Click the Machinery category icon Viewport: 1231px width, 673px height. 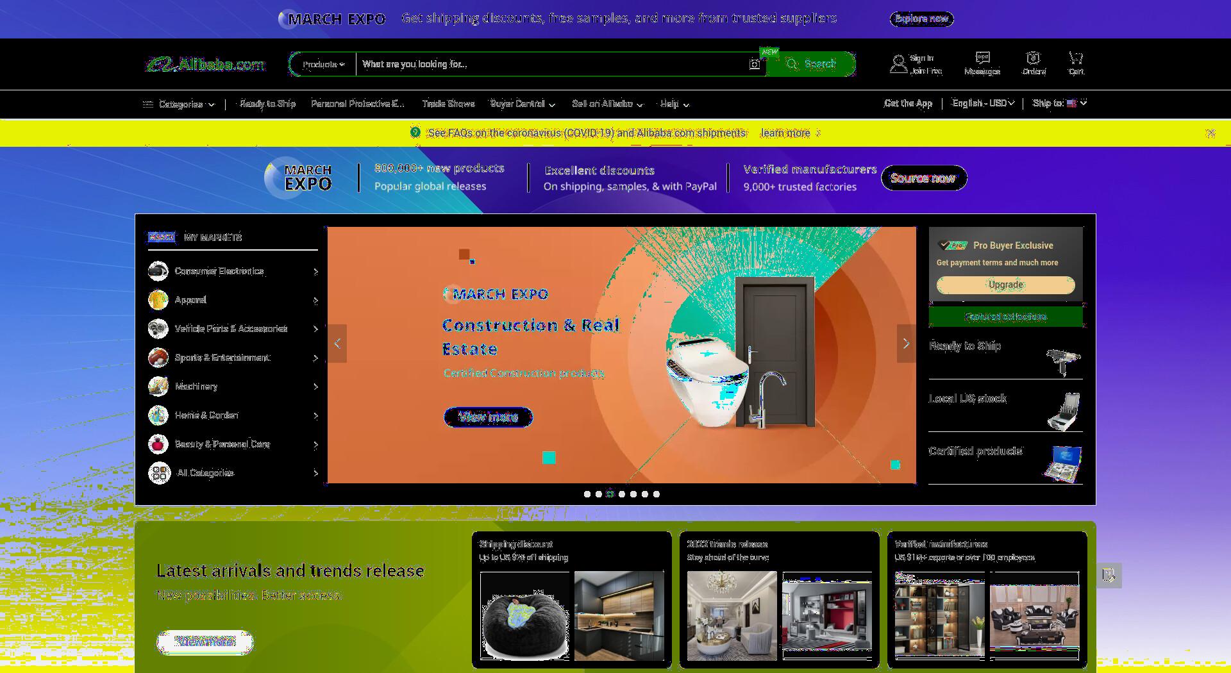point(158,386)
